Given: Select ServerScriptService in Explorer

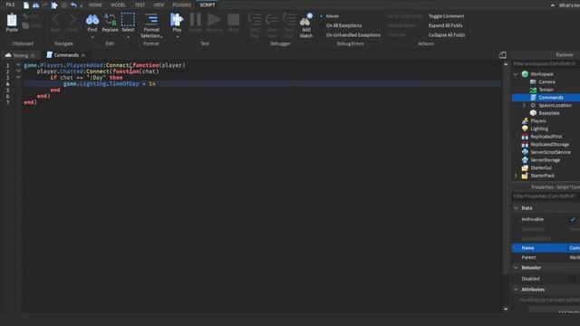Looking at the screenshot, I should (x=550, y=152).
